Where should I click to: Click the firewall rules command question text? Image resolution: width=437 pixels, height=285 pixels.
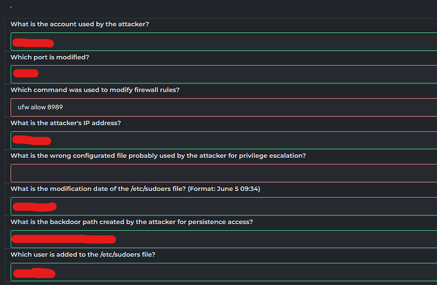95,90
